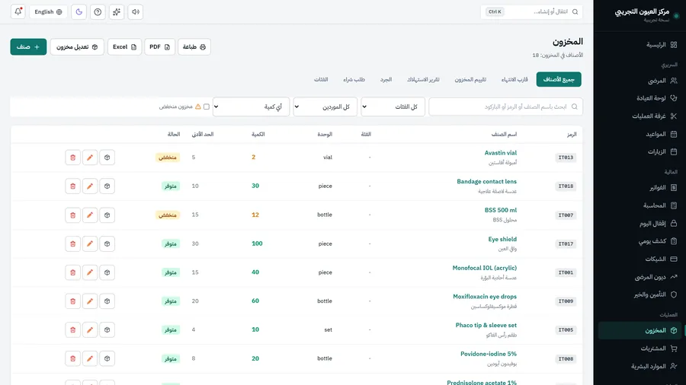
Task: Open الفواتير in the sidebar
Action: [640, 188]
